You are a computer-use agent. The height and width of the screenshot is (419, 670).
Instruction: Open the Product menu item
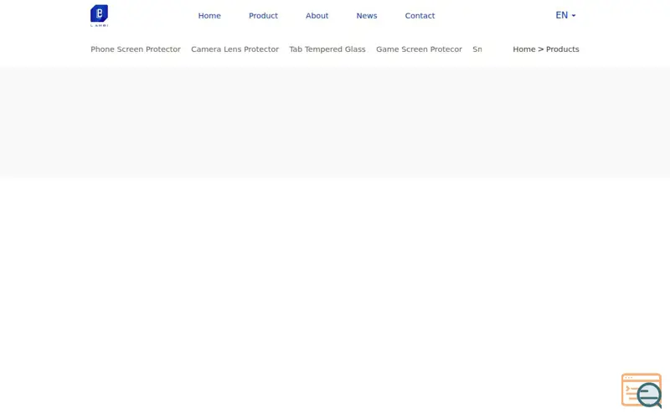click(x=263, y=16)
